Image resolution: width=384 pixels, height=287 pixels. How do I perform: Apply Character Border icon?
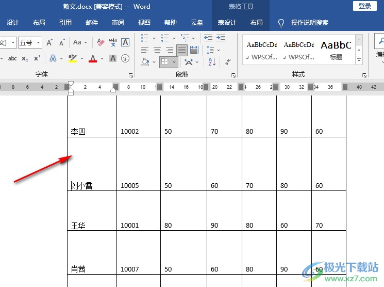pyautogui.click(x=125, y=42)
